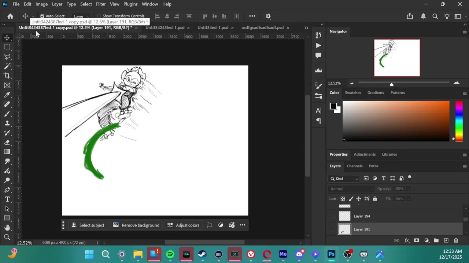This screenshot has width=469, height=263.
Task: Open the Navigator panel menu
Action: tap(465, 32)
